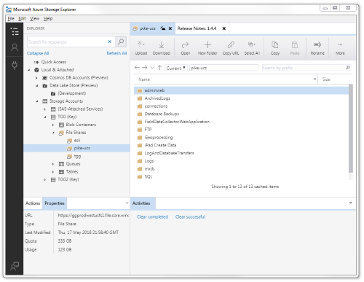The image size is (364, 282).
Task: Click the Clear successful link
Action: click(190, 216)
